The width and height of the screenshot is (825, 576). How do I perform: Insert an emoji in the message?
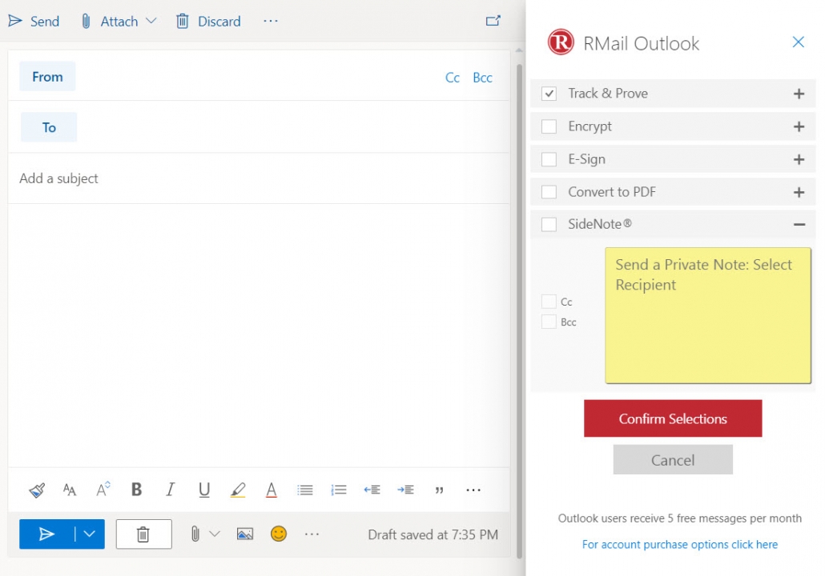point(278,534)
